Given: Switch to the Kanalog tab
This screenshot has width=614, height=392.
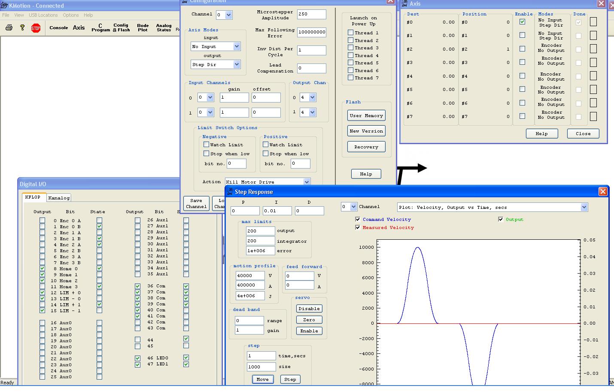Looking at the screenshot, I should tap(59, 198).
